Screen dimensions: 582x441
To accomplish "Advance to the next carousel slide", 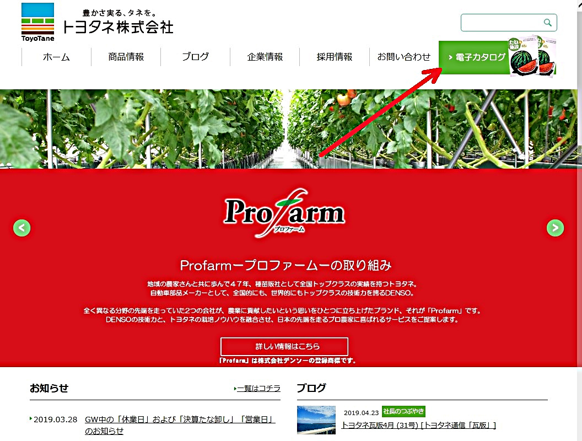I will coord(556,228).
